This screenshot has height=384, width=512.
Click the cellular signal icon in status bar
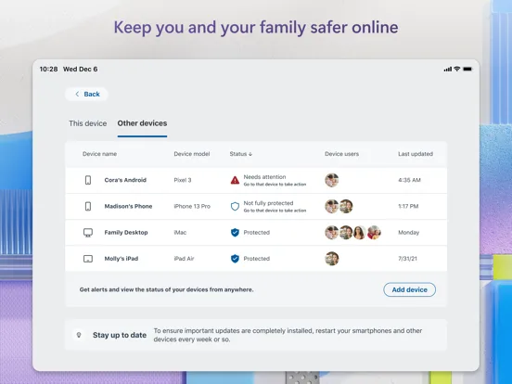(447, 69)
